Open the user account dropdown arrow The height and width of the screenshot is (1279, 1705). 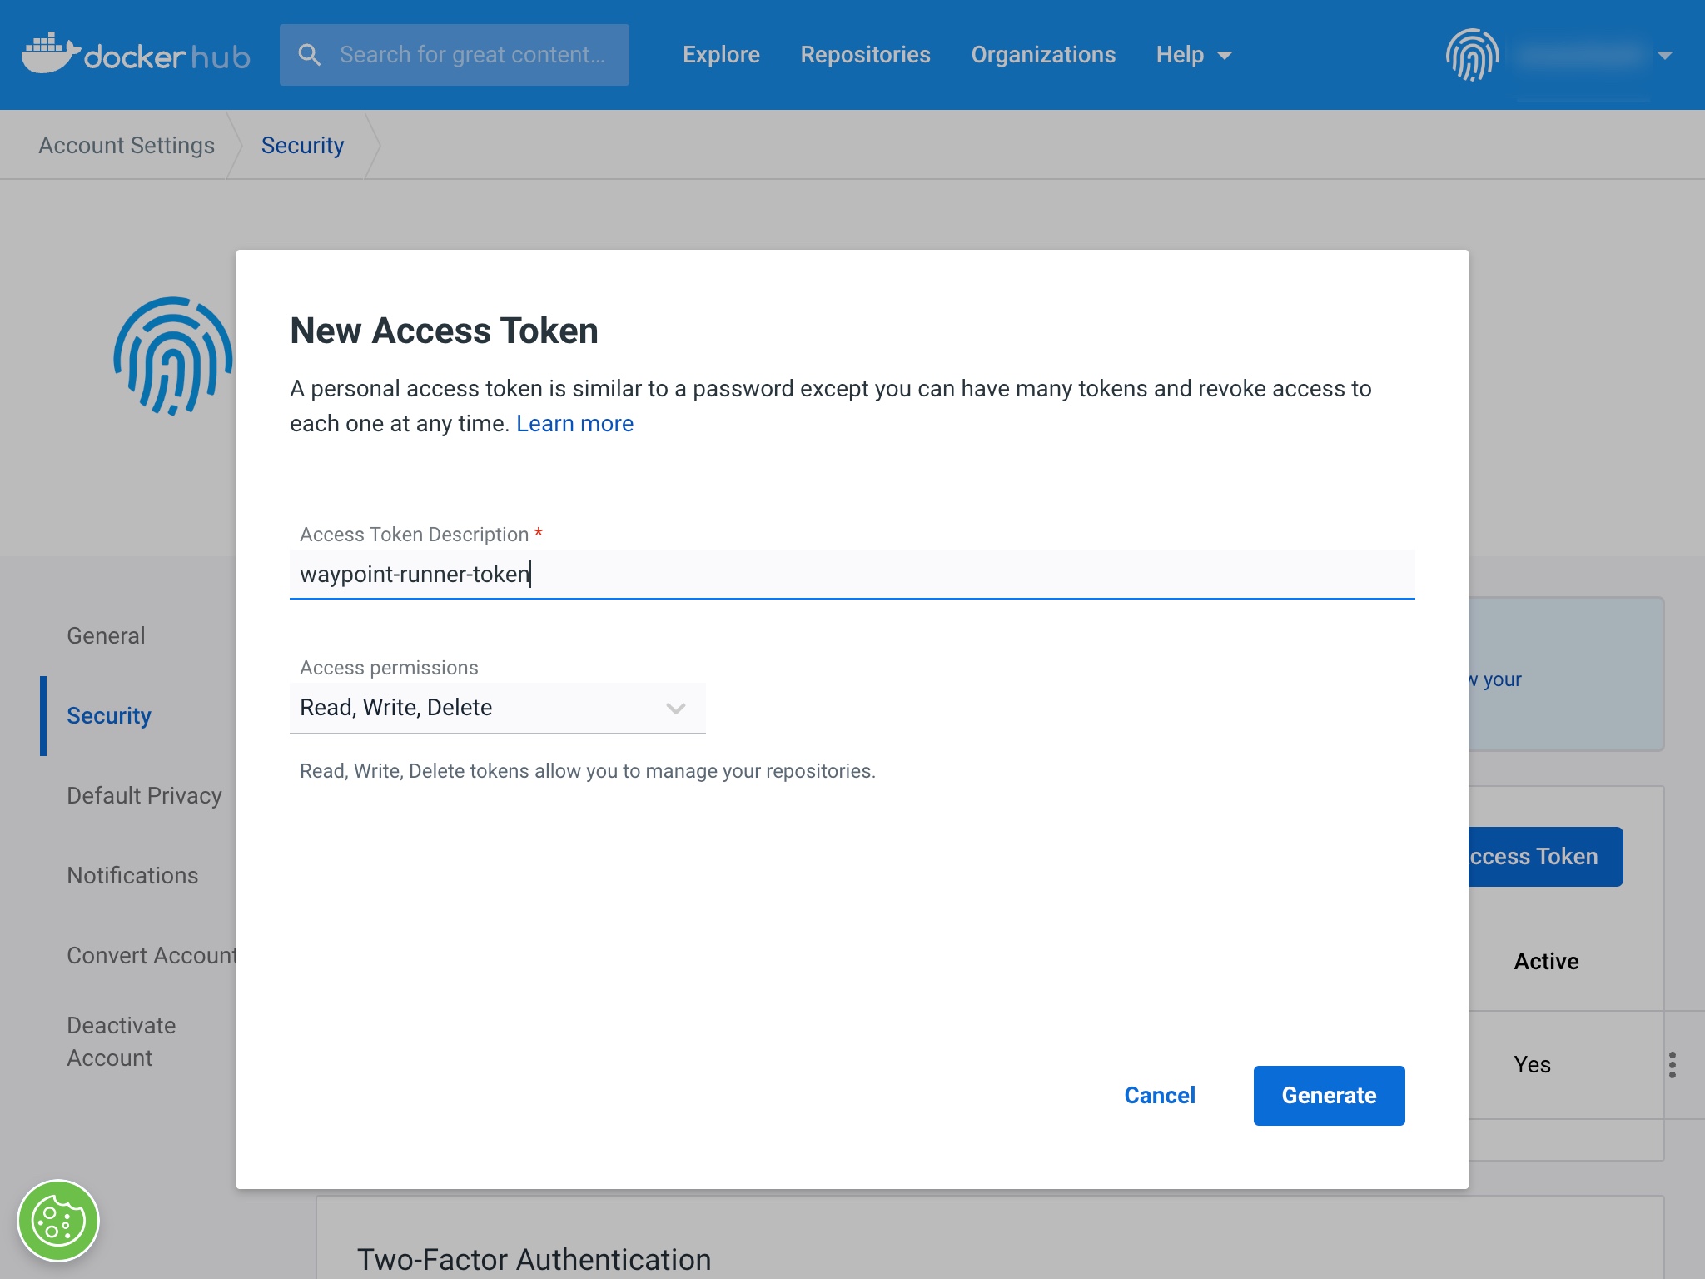[x=1665, y=56]
